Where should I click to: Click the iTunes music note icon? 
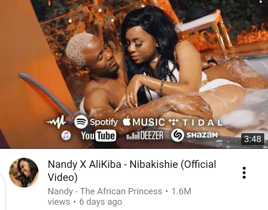pos(66,135)
